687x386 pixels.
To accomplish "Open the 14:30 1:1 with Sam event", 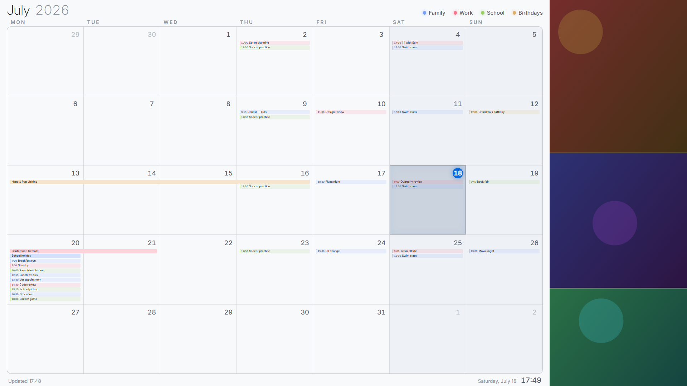I will pyautogui.click(x=428, y=43).
